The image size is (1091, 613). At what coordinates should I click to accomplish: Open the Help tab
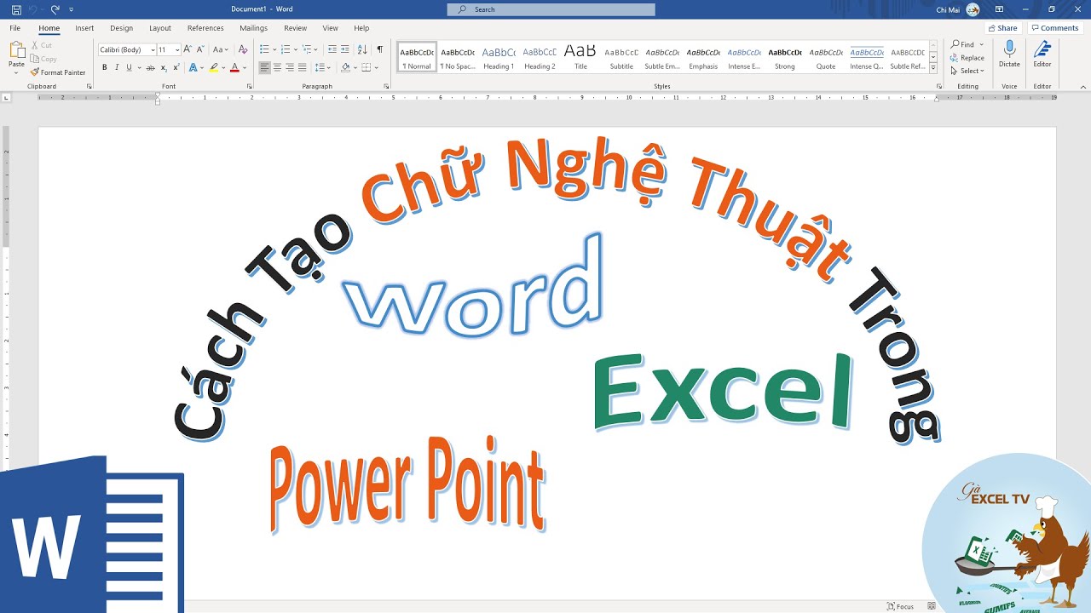point(361,28)
